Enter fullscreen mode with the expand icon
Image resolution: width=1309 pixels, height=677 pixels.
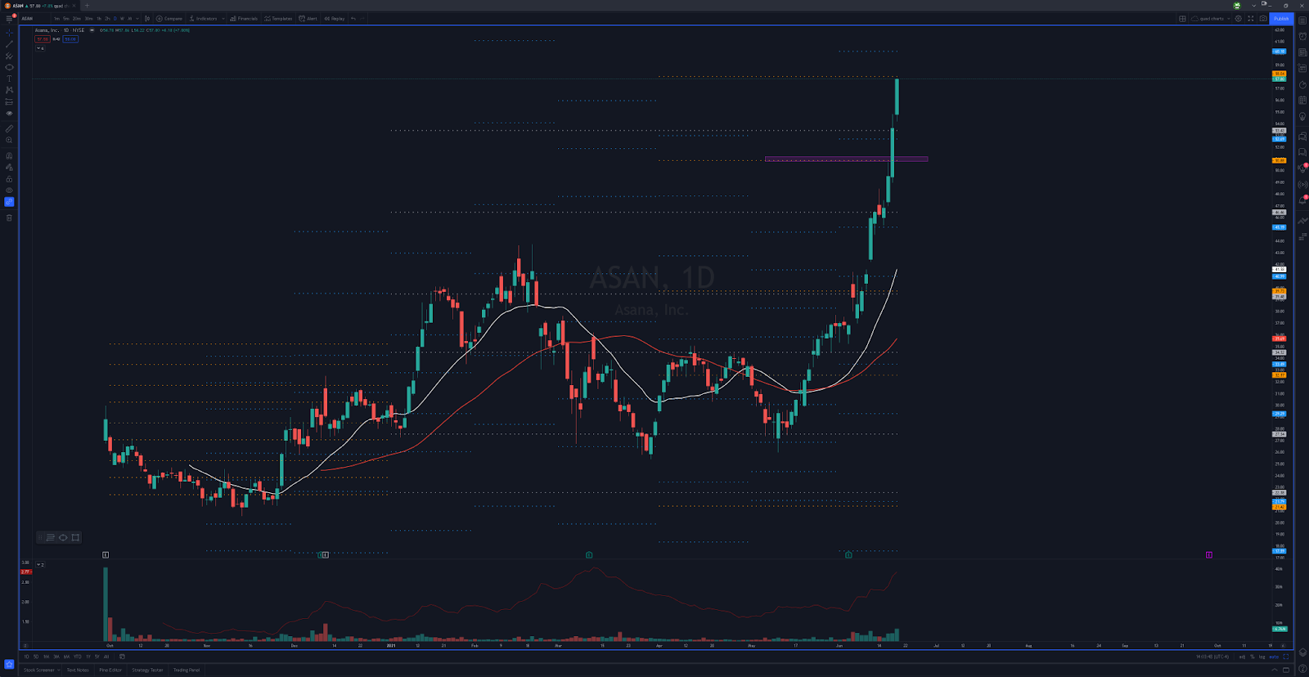click(x=1250, y=18)
